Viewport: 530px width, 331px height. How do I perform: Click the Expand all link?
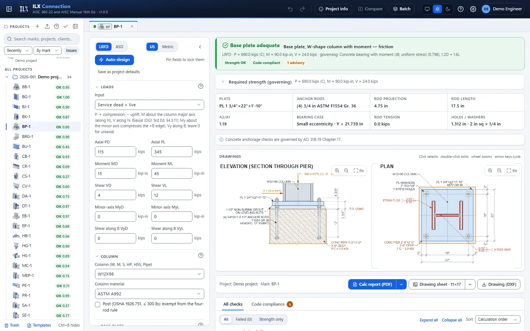(429, 320)
